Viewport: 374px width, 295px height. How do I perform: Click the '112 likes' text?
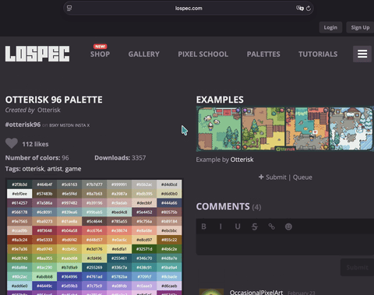(35, 144)
